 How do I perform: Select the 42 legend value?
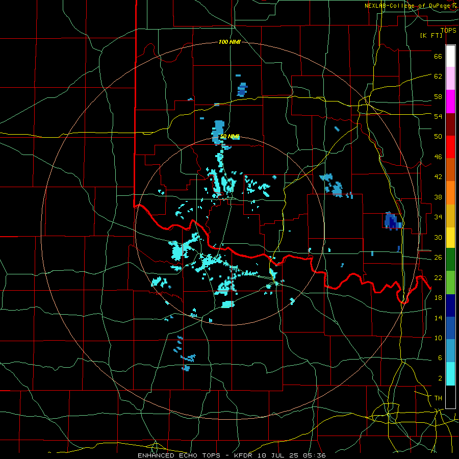tap(438, 177)
